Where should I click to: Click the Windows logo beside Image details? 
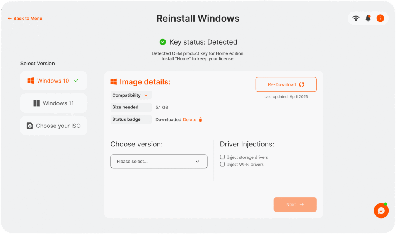tap(114, 82)
